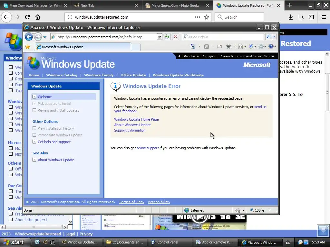The image size is (330, 247).
Task: Click the IE Help question mark icon
Action: tap(271, 46)
